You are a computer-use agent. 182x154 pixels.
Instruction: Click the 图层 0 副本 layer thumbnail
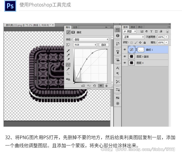click(132, 57)
